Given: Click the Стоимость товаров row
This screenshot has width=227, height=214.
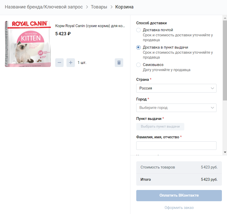Looking at the screenshot, I should coord(179,167).
